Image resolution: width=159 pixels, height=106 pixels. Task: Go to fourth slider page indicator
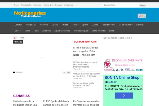coord(21,72)
